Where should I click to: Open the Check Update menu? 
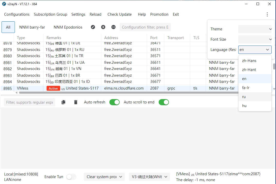[x=120, y=14]
